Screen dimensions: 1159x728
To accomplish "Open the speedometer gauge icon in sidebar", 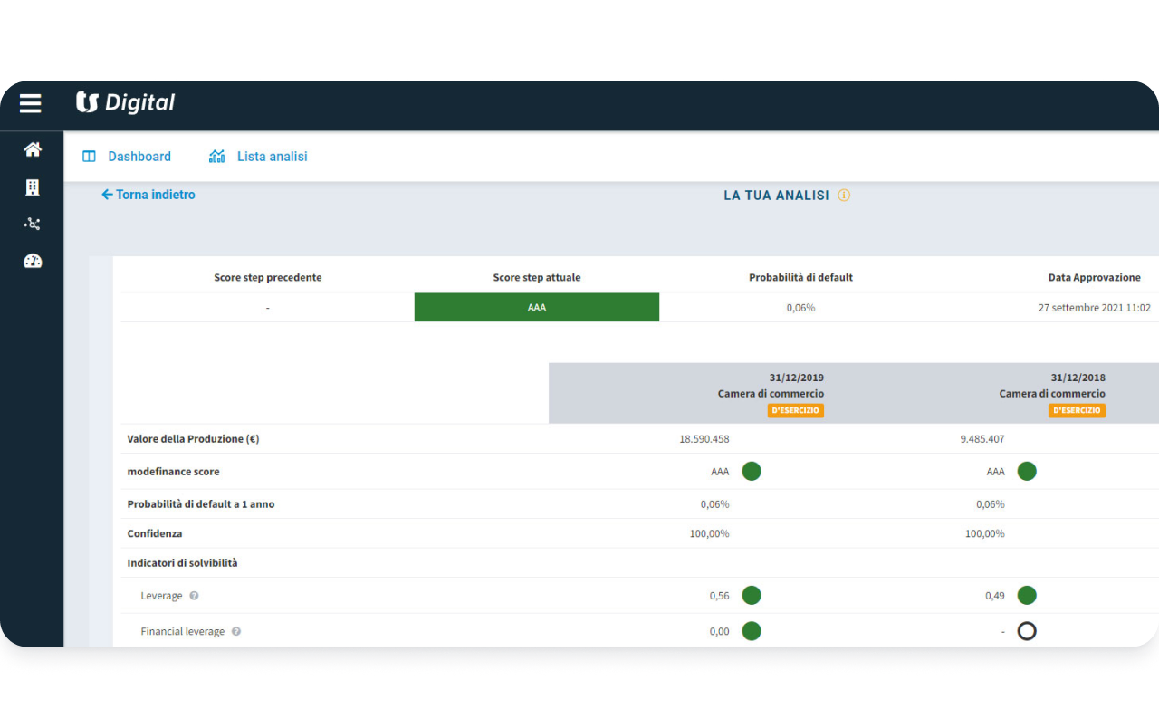I will [x=33, y=261].
